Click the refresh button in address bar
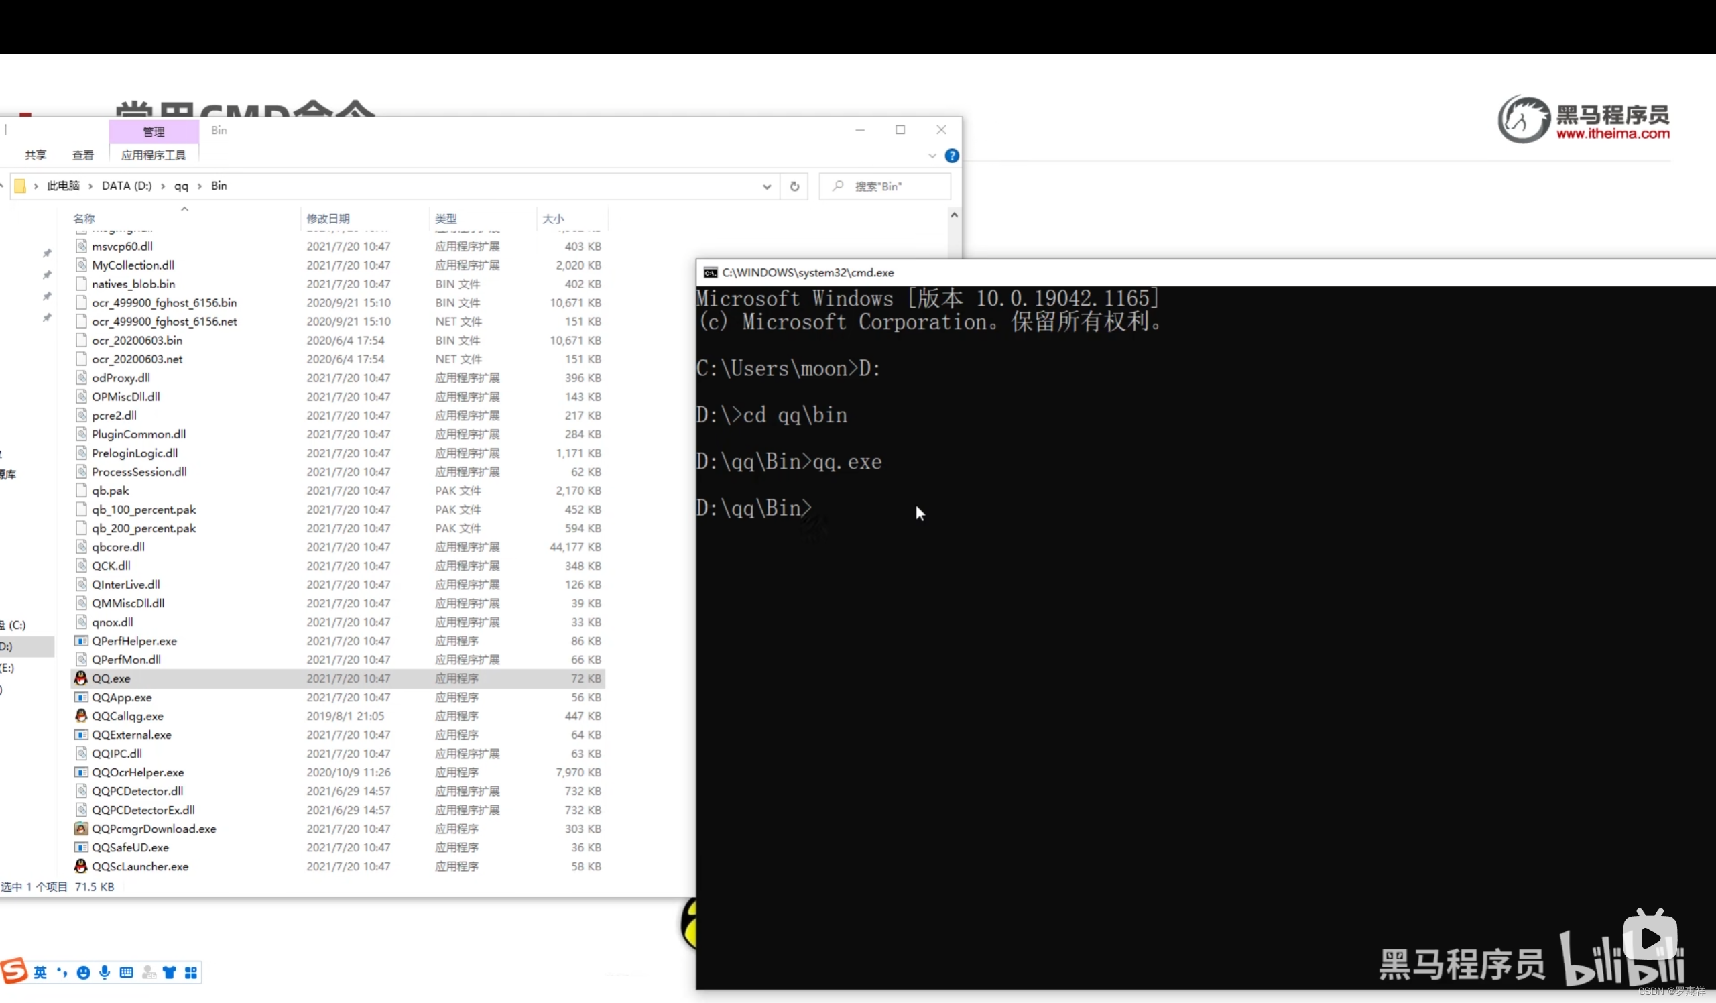Image resolution: width=1716 pixels, height=1003 pixels. coord(794,186)
